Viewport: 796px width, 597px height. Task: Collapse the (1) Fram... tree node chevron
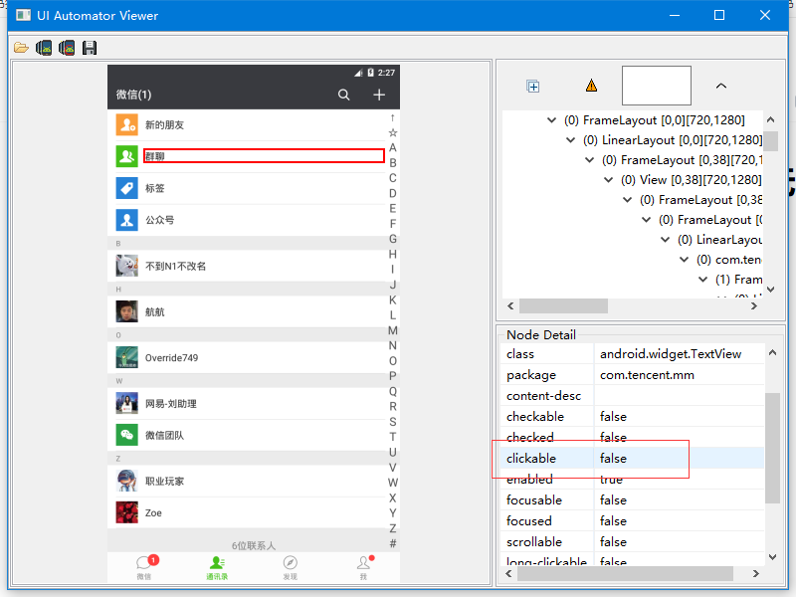[x=702, y=280]
